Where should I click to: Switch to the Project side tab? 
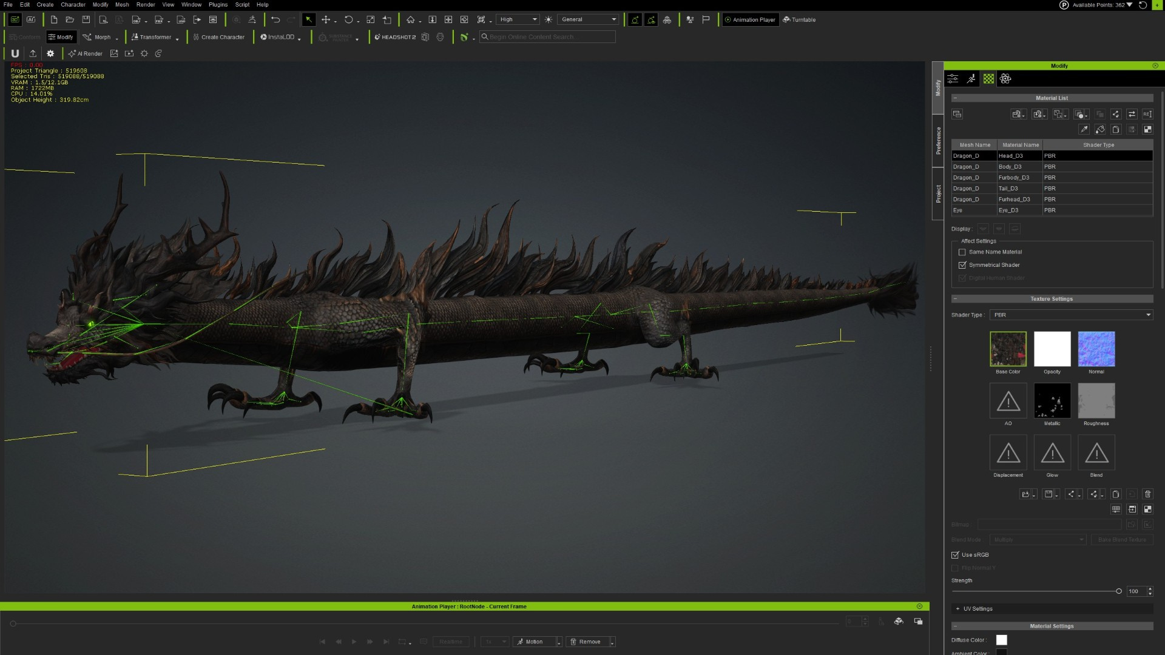click(x=938, y=193)
